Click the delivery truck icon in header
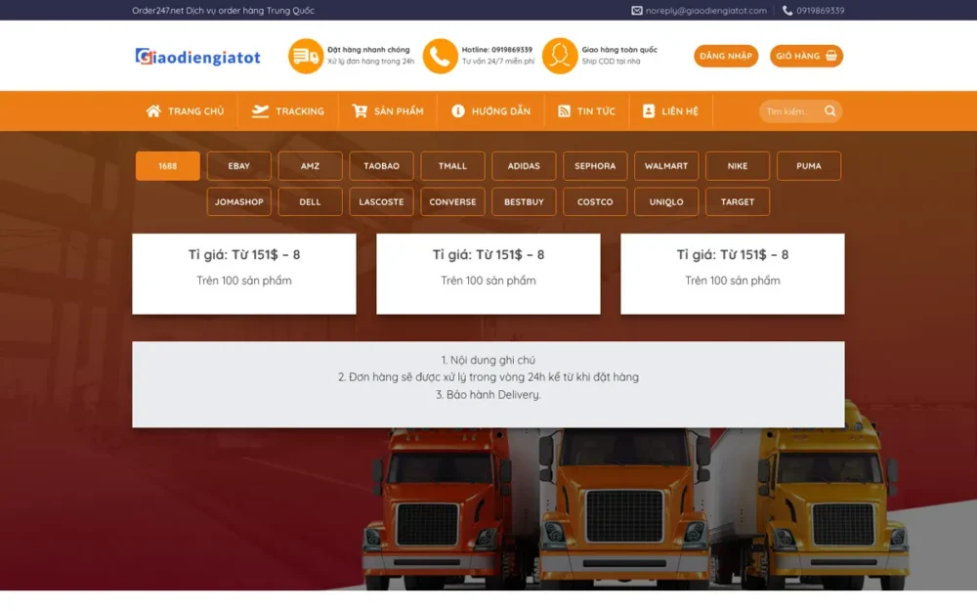Viewport: 977px width, 611px height. coord(305,56)
